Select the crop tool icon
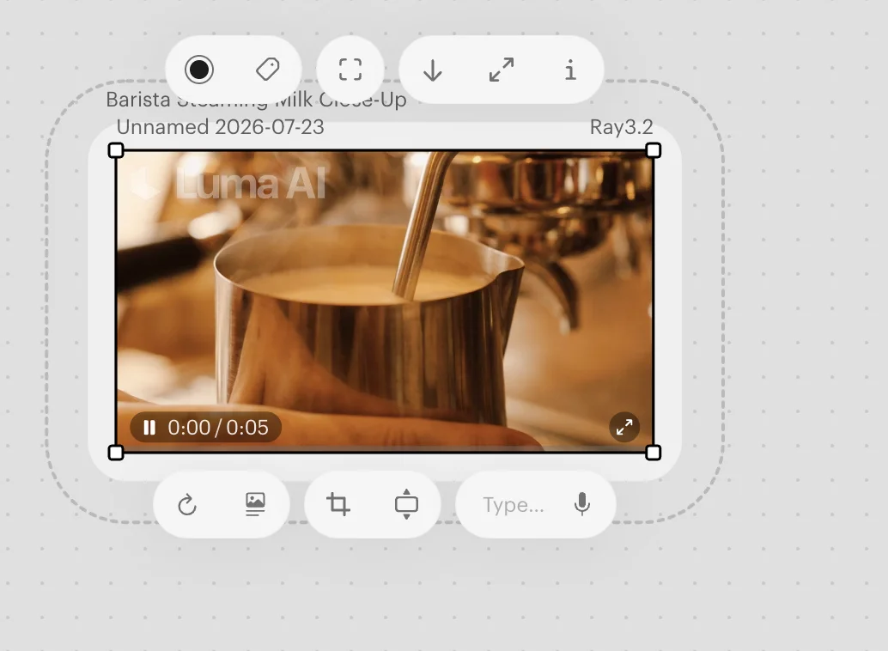This screenshot has height=651, width=888. (338, 504)
